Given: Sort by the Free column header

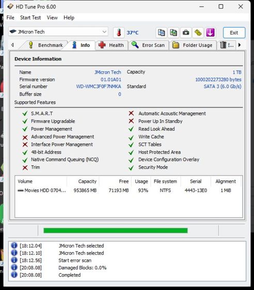Looking at the screenshot, I should point(115,181).
